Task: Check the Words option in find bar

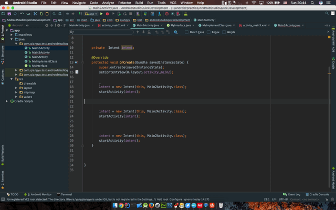Action: click(225, 32)
